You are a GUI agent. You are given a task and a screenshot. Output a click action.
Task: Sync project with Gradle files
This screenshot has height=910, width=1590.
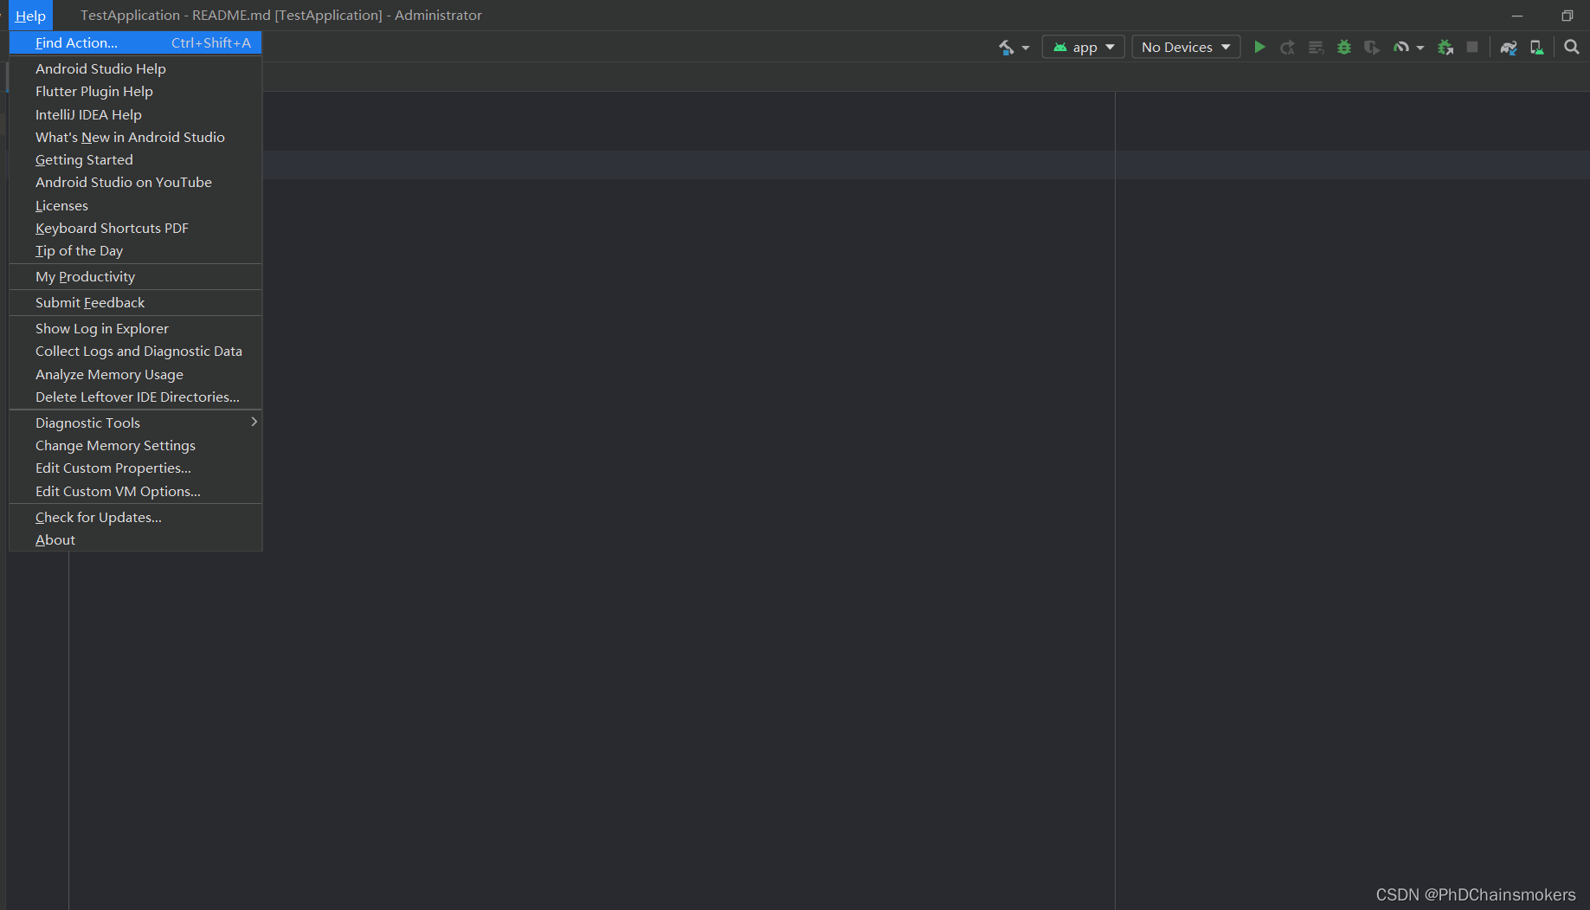1508,47
